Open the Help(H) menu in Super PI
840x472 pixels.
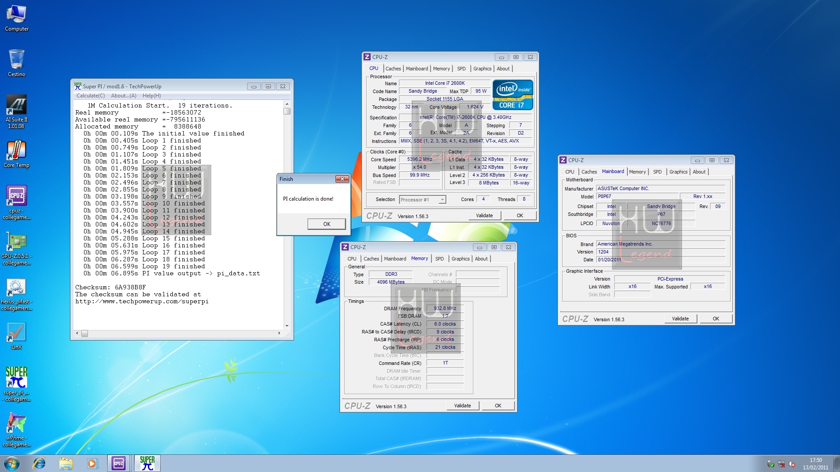pyautogui.click(x=152, y=96)
